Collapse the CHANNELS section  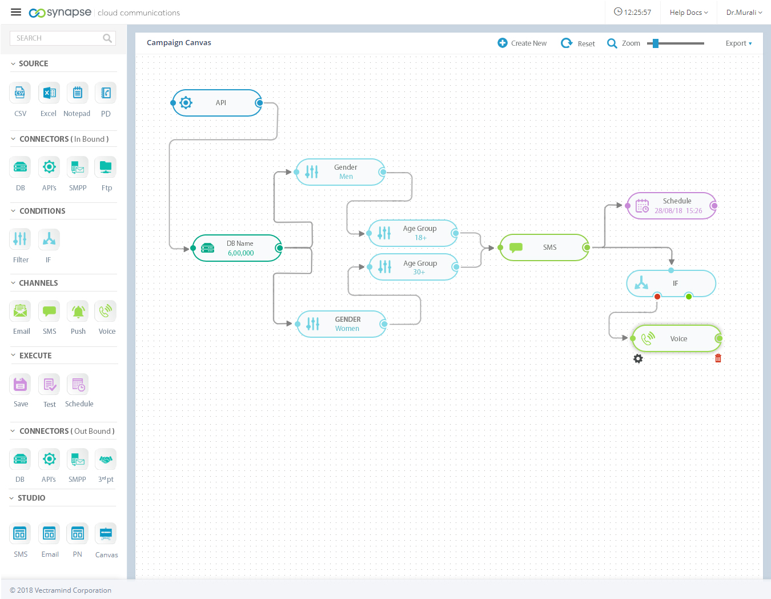[x=13, y=283]
